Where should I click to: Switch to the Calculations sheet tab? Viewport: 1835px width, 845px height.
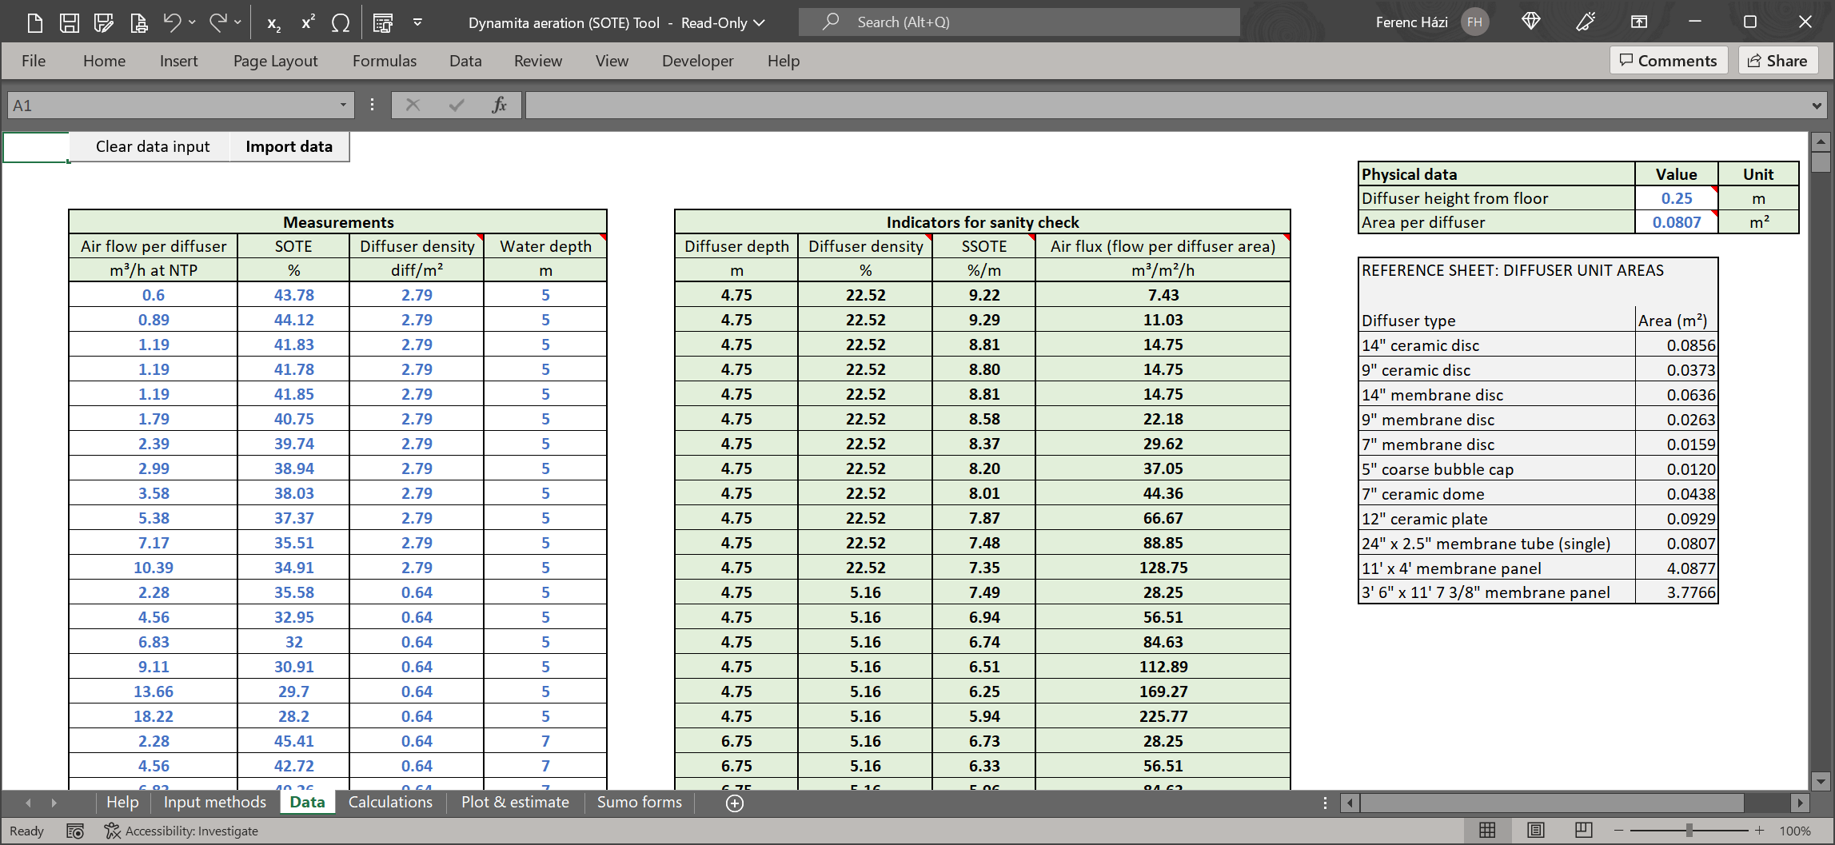[x=390, y=802]
